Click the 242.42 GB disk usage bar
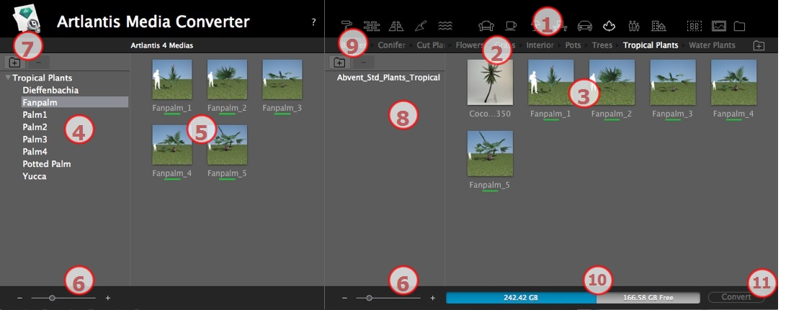Image resolution: width=786 pixels, height=310 pixels. coord(521,298)
